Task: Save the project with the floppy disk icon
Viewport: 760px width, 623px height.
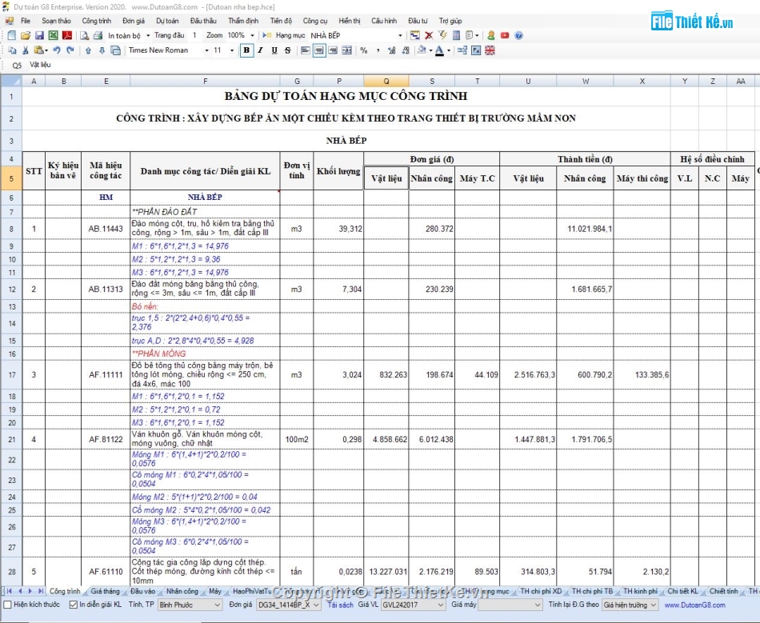Action: (x=40, y=35)
